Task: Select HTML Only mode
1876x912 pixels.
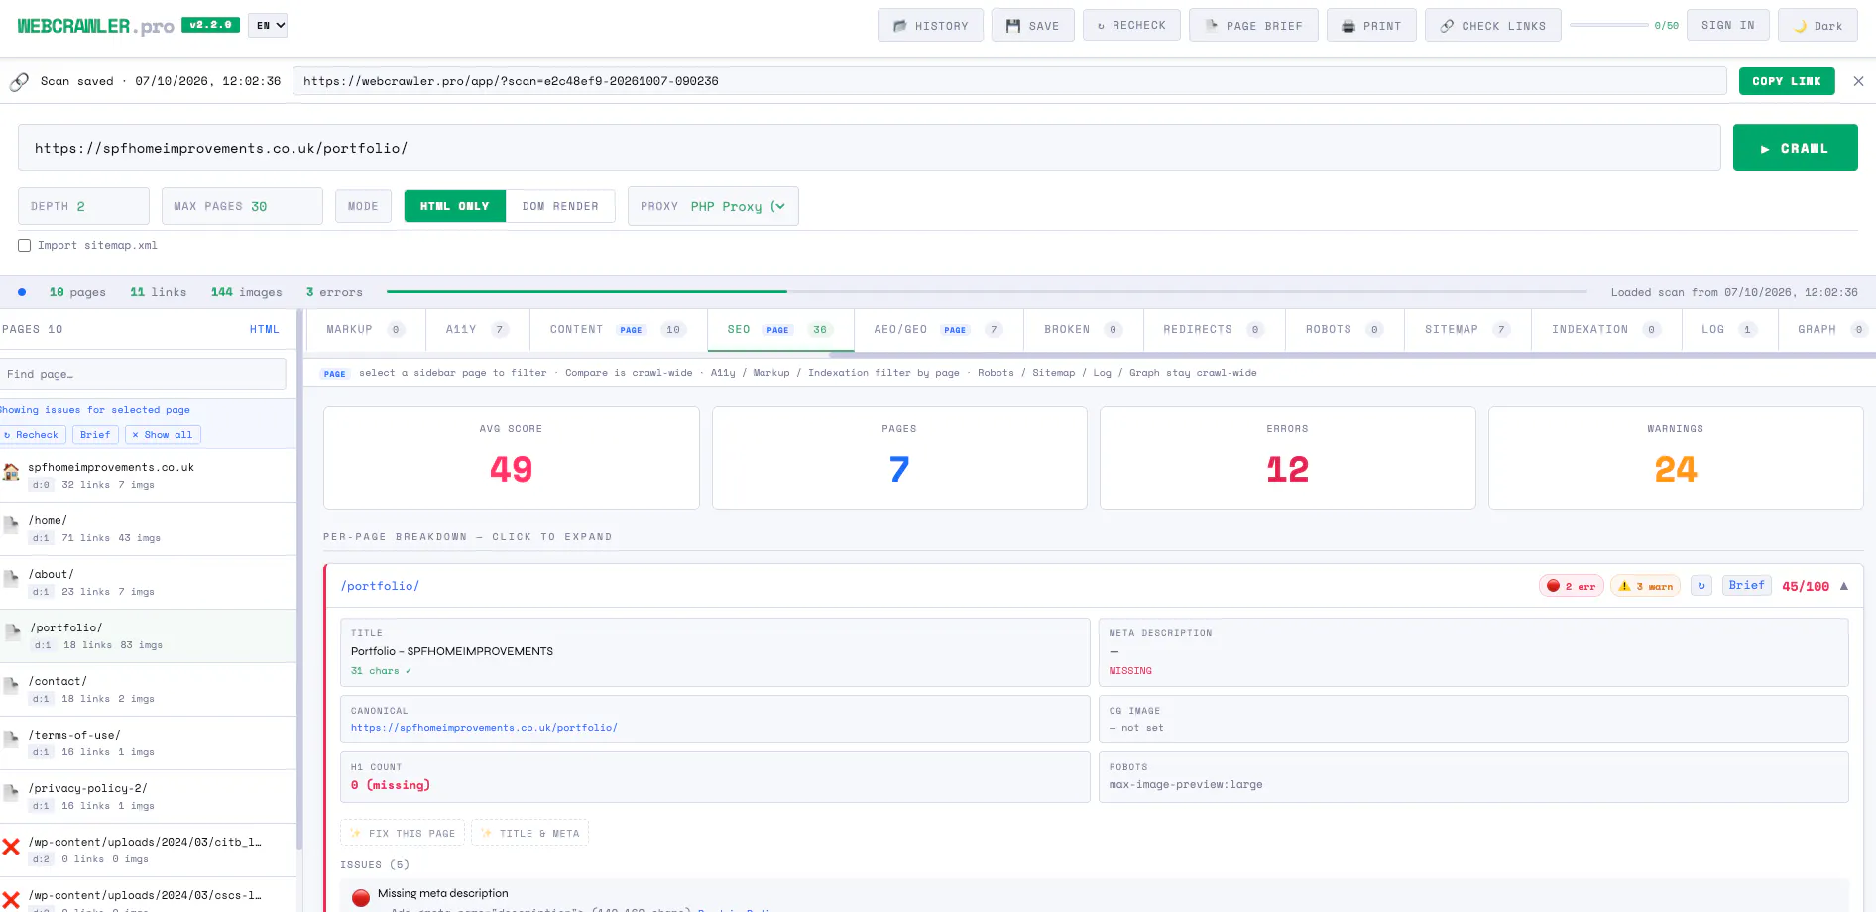Action: pyautogui.click(x=455, y=206)
